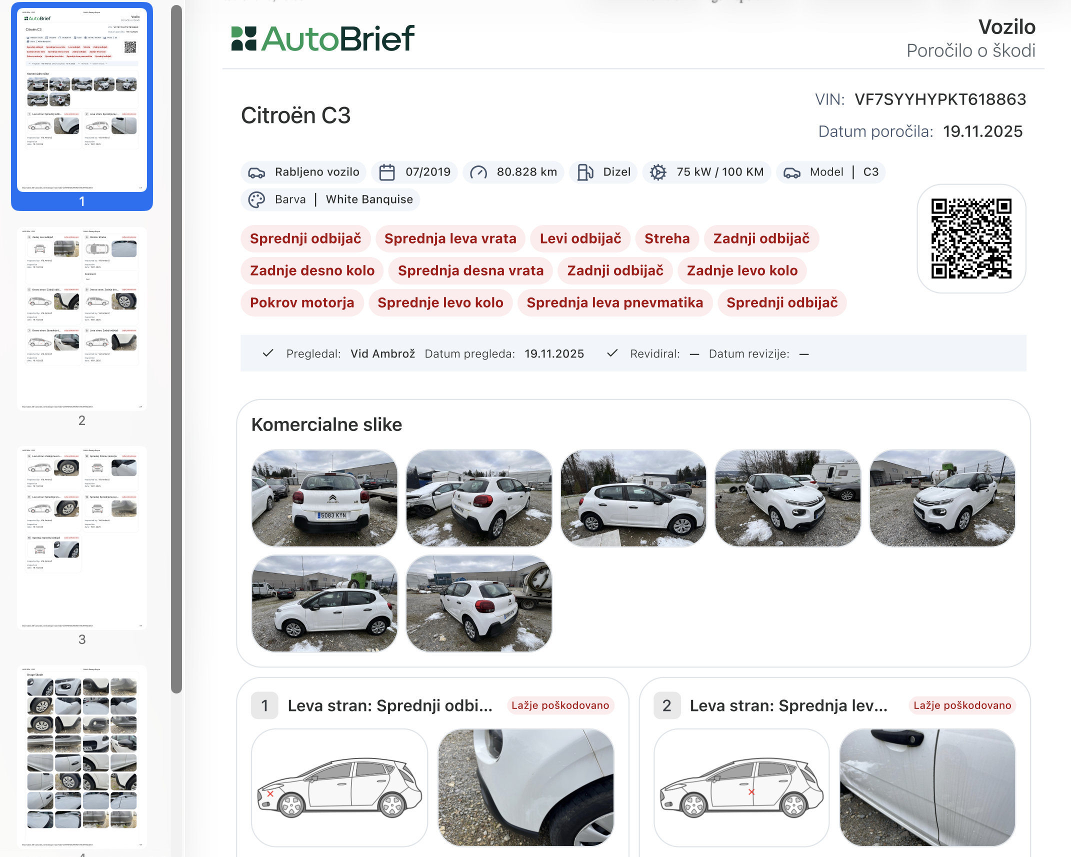The image size is (1071, 857).
Task: Open the front bumper damage photo in item 1
Action: point(525,787)
